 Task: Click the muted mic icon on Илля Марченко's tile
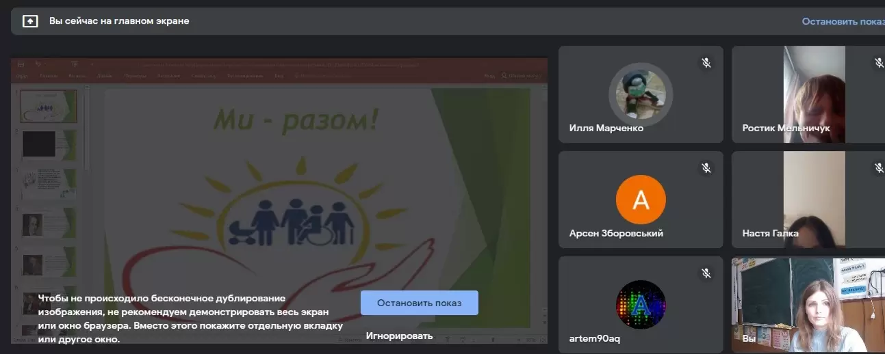point(706,63)
